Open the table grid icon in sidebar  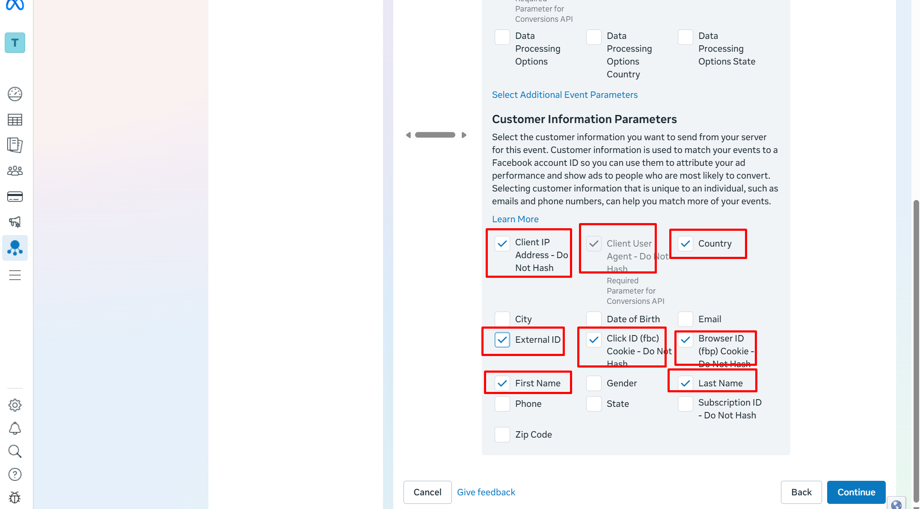click(15, 120)
